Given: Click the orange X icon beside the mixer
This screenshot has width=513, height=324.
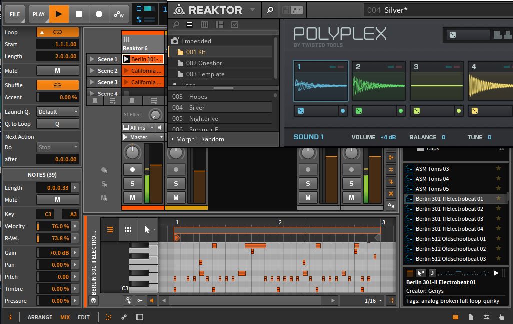Looking at the screenshot, I should 391,194.
